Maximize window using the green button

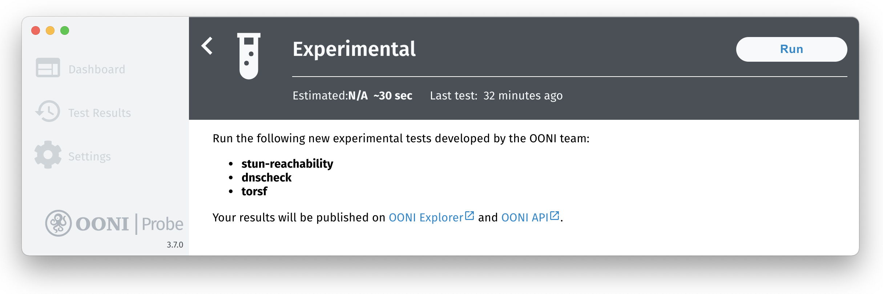tap(65, 30)
